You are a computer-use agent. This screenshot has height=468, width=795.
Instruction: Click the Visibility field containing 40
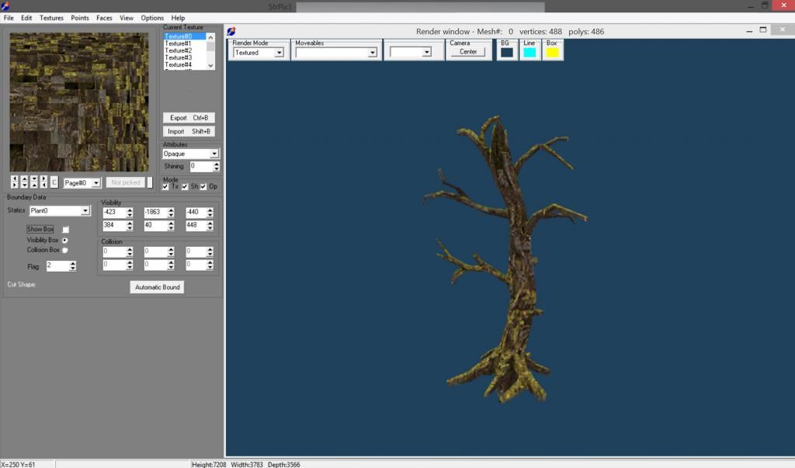155,226
